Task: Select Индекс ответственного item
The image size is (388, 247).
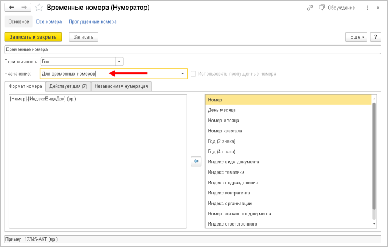Action: pyautogui.click(x=288, y=224)
